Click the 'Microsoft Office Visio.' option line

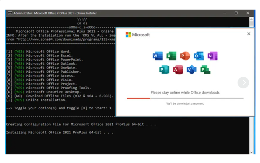[39, 80]
